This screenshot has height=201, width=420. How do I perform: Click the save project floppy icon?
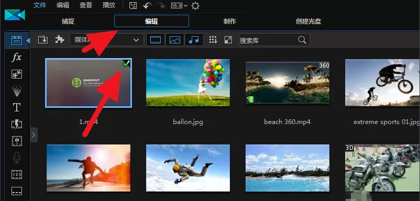point(133,6)
